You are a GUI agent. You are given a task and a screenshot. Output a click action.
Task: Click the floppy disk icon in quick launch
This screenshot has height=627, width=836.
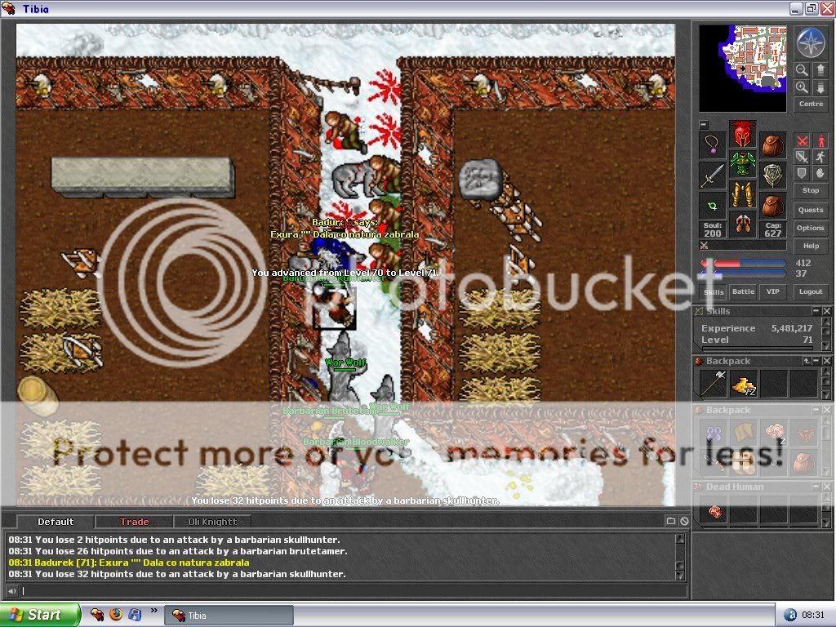pos(135,614)
